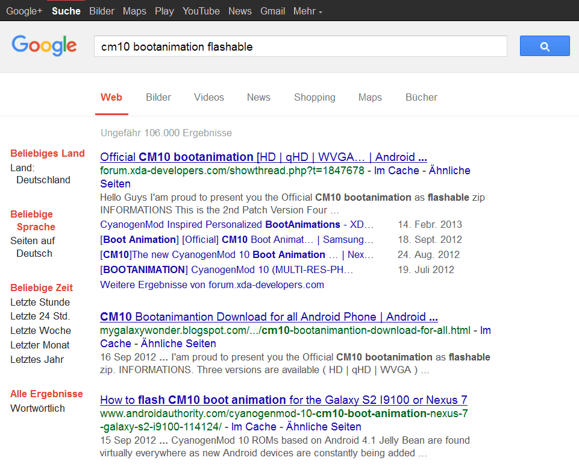The height and width of the screenshot is (472, 579).
Task: Open Official CM10 bootanimation result title
Action: tap(263, 157)
